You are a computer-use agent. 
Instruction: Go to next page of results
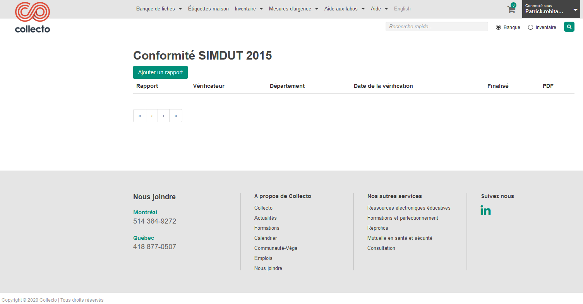(x=164, y=116)
